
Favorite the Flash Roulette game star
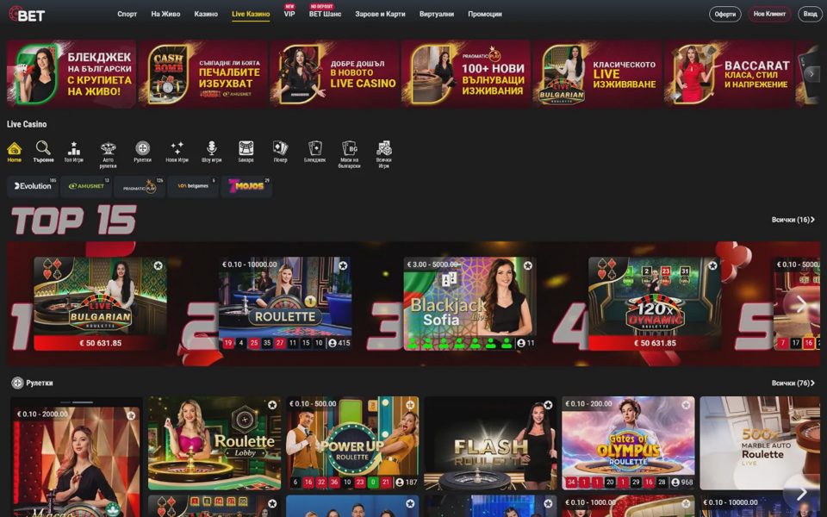tap(549, 405)
